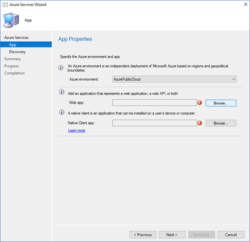Image resolution: width=250 pixels, height=242 pixels.
Task: Browse for the Web app
Action: point(221,103)
